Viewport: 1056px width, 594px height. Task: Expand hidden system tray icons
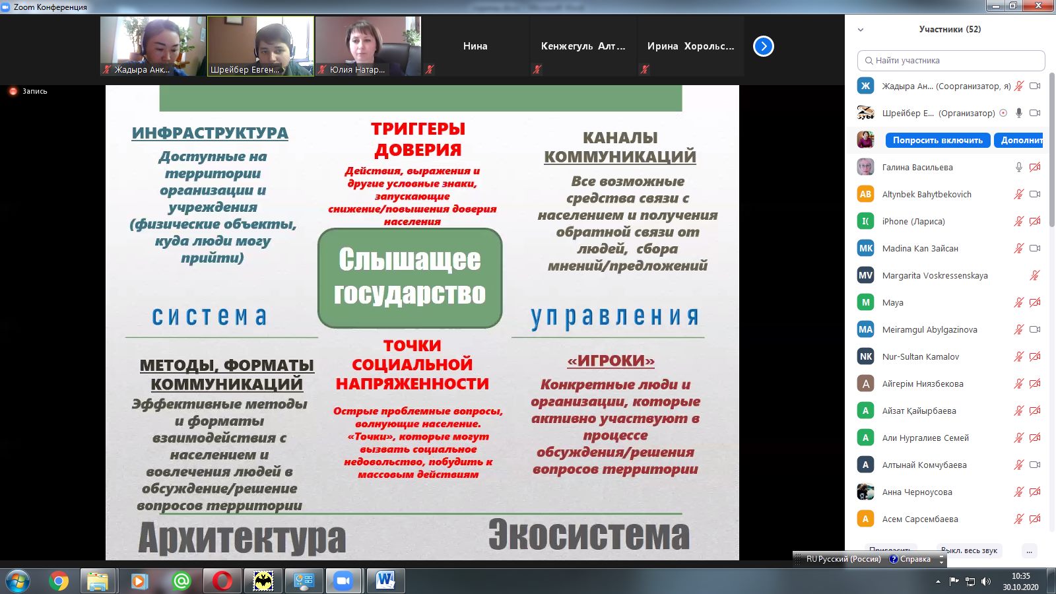(x=938, y=581)
